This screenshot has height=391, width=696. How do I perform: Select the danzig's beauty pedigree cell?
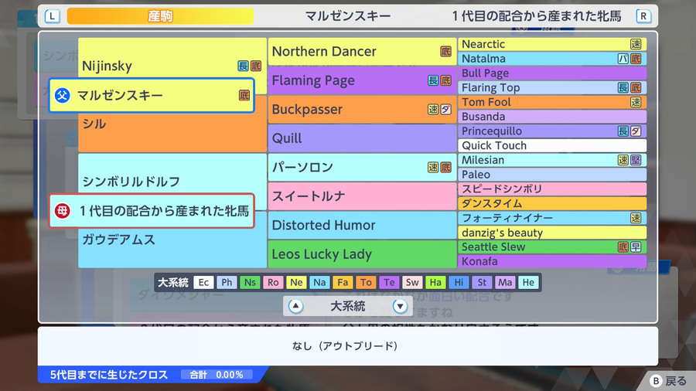click(552, 233)
